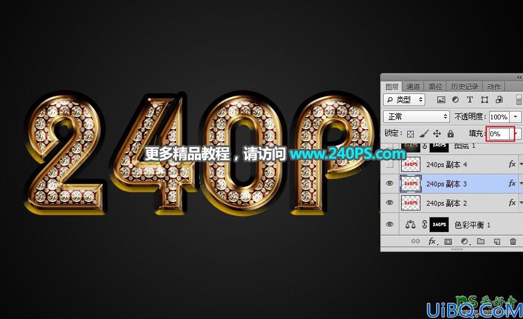Select layer name 240ps 副本 4

pyautogui.click(x=446, y=165)
